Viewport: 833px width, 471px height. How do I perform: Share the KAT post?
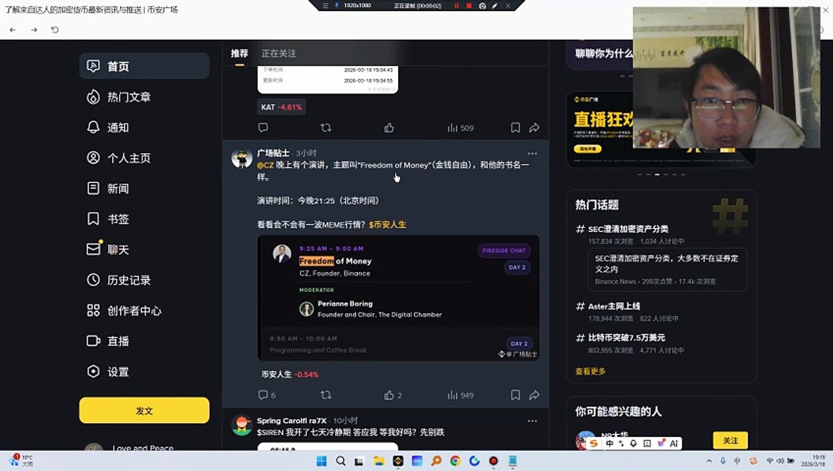(x=534, y=128)
